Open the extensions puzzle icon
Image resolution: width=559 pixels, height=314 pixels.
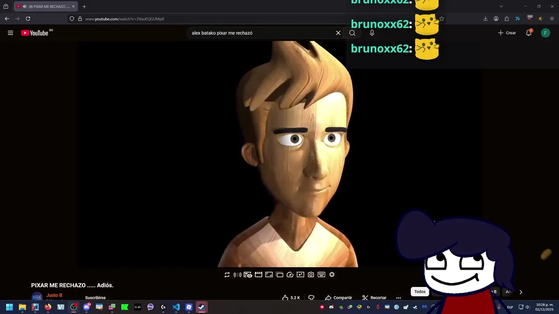tap(507, 19)
